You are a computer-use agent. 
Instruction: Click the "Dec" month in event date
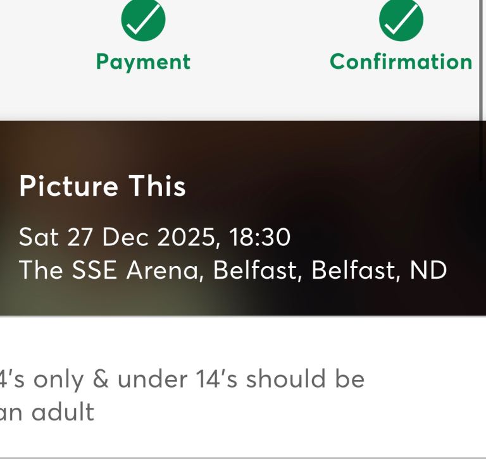[125, 237]
